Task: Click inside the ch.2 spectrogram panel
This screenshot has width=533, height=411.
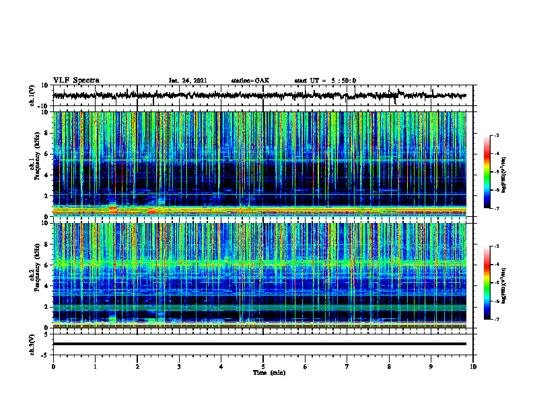Action: [x=260, y=275]
